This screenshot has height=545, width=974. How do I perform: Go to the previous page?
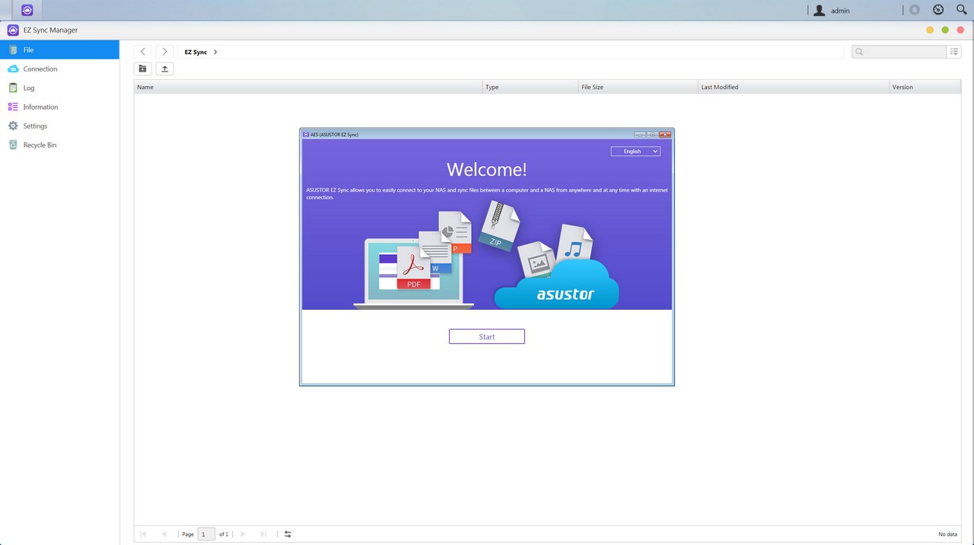[x=164, y=534]
